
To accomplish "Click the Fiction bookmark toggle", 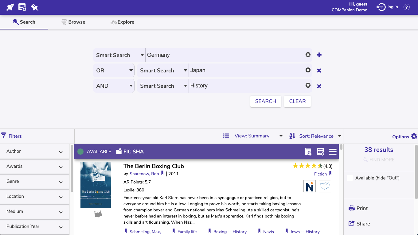I will (x=331, y=174).
